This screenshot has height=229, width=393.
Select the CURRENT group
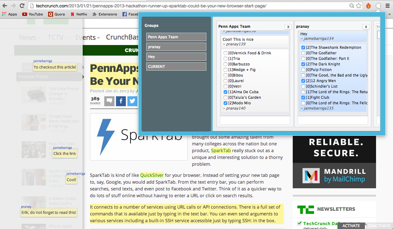tap(176, 66)
